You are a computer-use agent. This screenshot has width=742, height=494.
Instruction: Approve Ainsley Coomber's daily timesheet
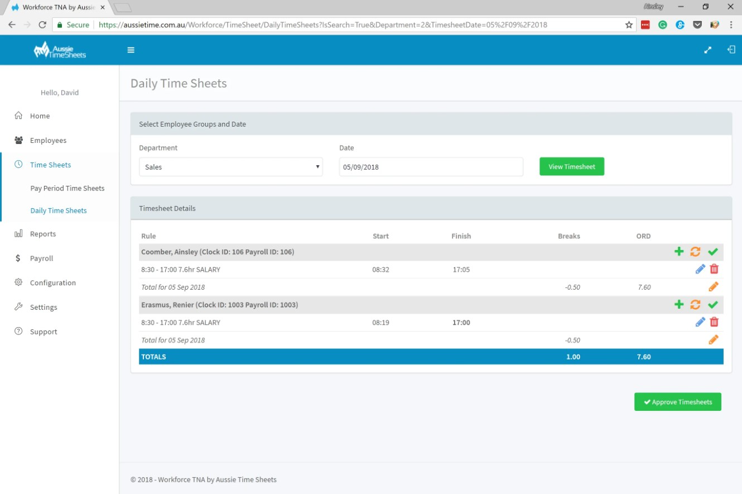(713, 251)
